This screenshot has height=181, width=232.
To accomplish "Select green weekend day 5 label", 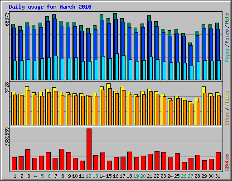I will [x=42, y=176].
